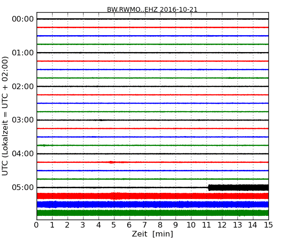Click x-axis tick label 0
Screen dimensions: 305x244
[37, 225]
